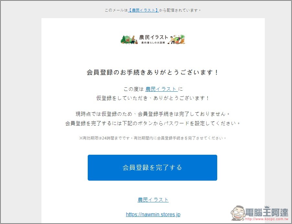Open the 農民イラスト link below the button
292x224 pixels.
[x=153, y=200]
